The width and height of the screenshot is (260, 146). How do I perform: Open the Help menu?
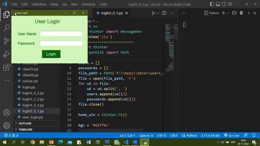(x=103, y=4)
